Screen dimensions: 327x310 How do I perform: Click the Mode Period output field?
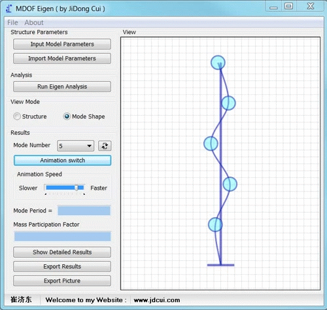tap(84, 211)
